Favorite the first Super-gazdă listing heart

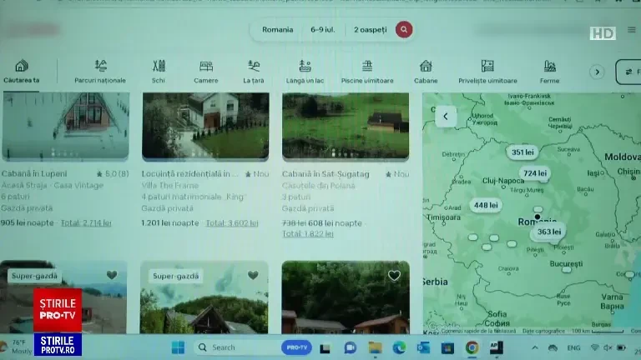tap(112, 275)
